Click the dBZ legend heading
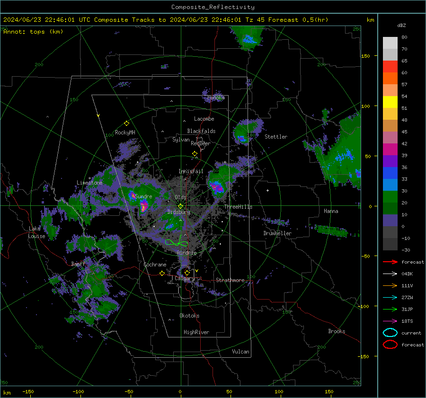Image resolution: width=426 pixels, height=398 pixels. coord(401,25)
